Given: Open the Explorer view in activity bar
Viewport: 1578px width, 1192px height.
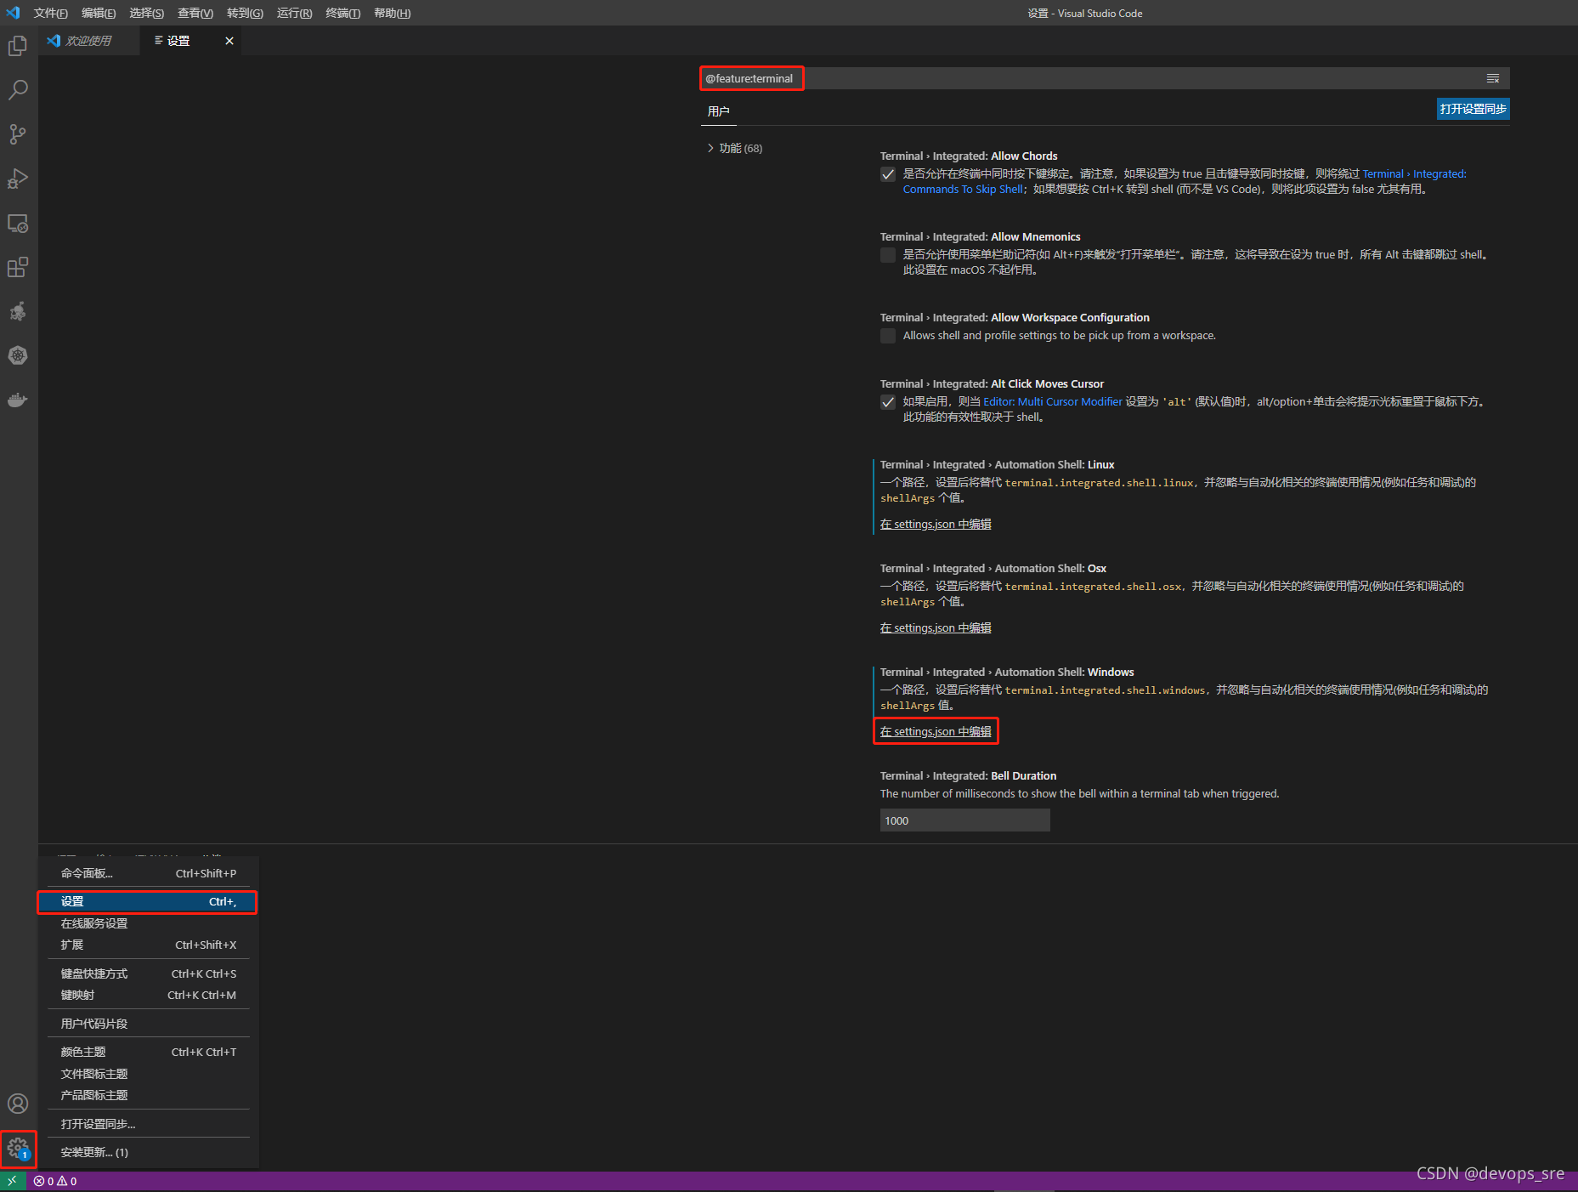Looking at the screenshot, I should pyautogui.click(x=18, y=46).
